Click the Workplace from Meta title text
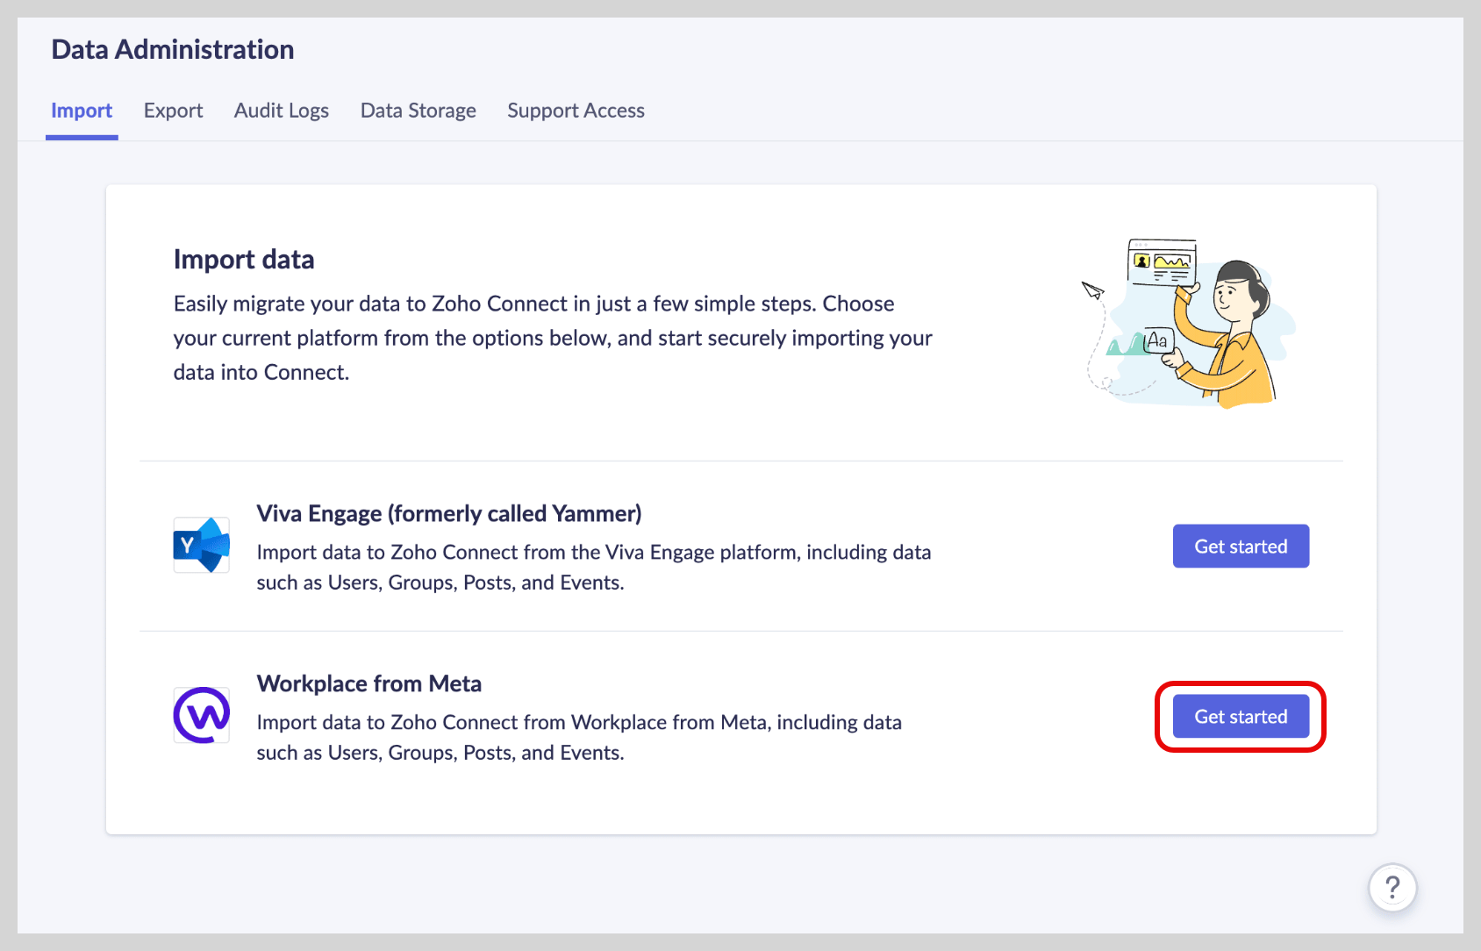Screen dimensions: 1481x951 368,683
